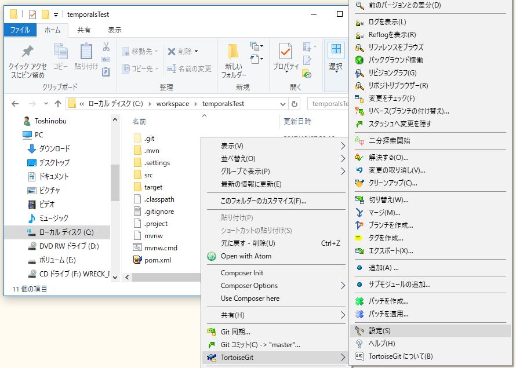The image size is (516, 368).
Task: Expand 共有(H) submenu arrow
Action: [343, 315]
